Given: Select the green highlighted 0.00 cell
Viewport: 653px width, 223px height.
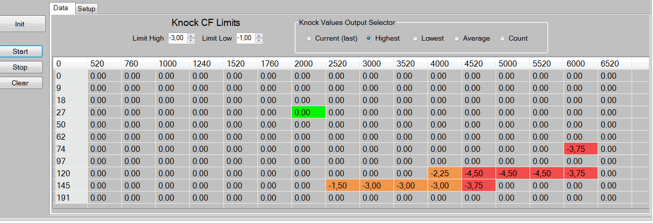Looking at the screenshot, I should [x=308, y=112].
